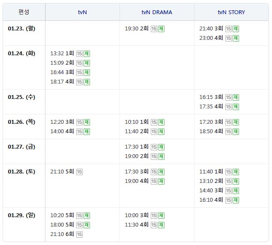Click the green 재 rerun icon beside 23:00 4회
The height and width of the screenshot is (245, 272).
click(x=236, y=38)
